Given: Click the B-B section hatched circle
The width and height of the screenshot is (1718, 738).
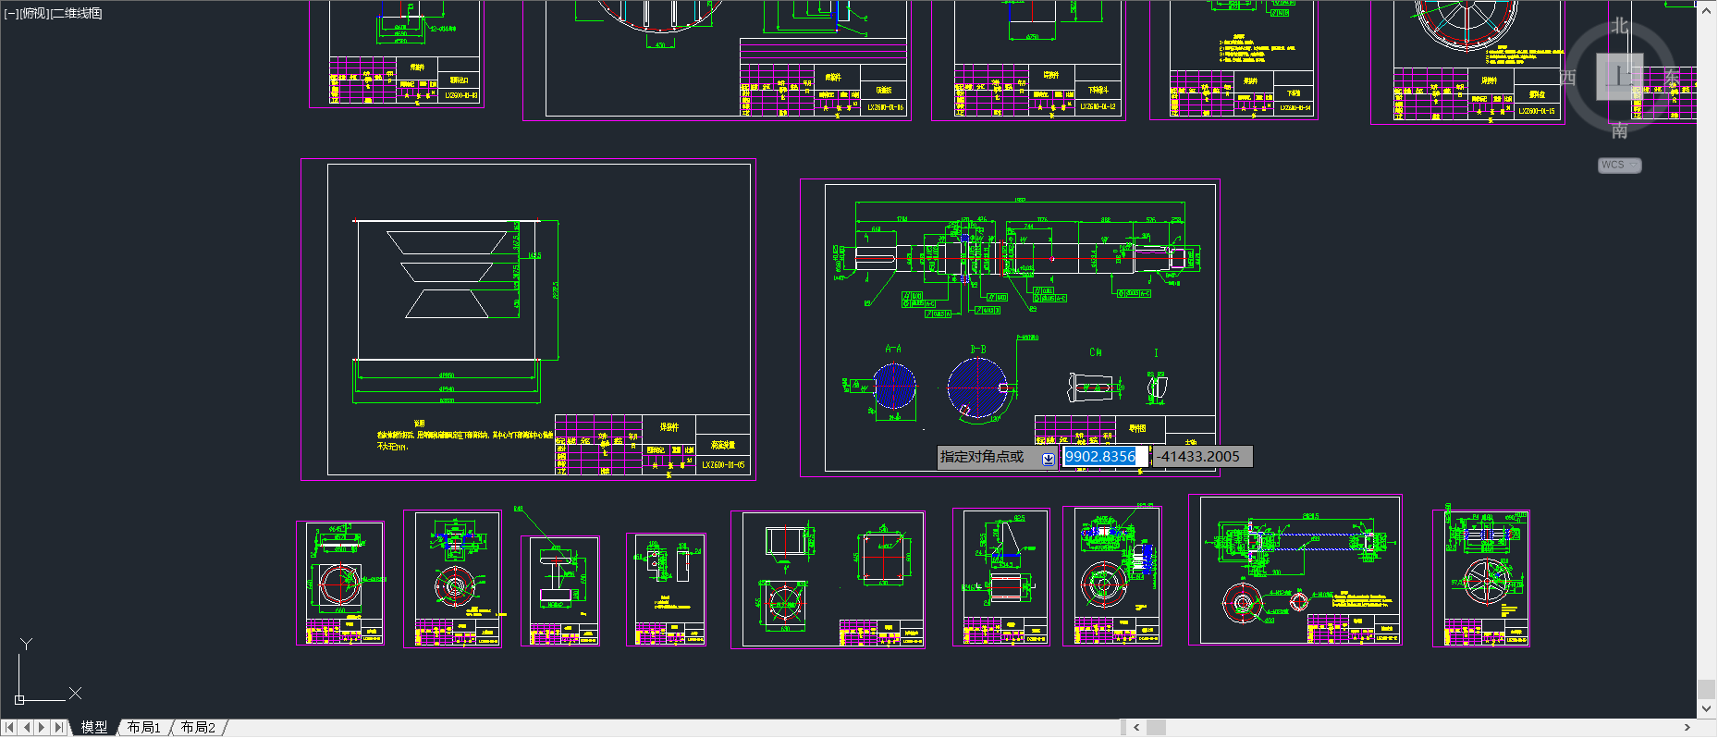Looking at the screenshot, I should pyautogui.click(x=977, y=387).
